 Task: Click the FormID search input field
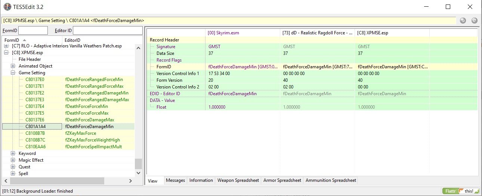33,30
